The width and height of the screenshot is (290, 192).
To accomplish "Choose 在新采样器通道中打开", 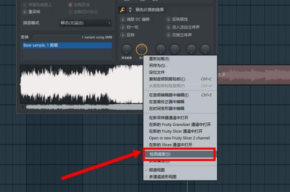I will (180, 118).
